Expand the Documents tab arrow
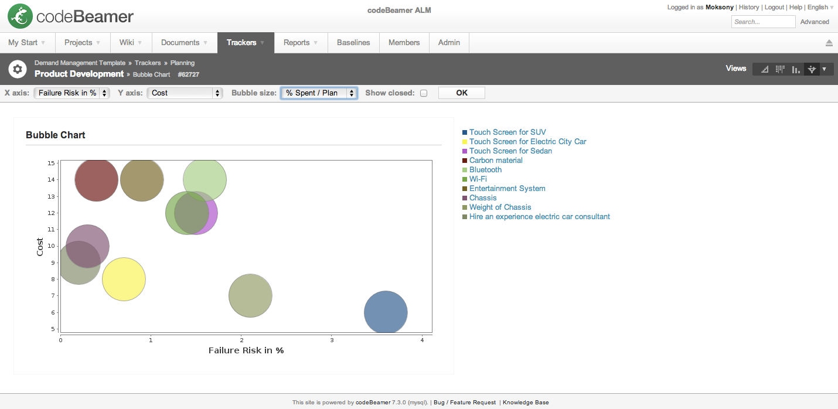This screenshot has width=838, height=409. click(x=205, y=43)
